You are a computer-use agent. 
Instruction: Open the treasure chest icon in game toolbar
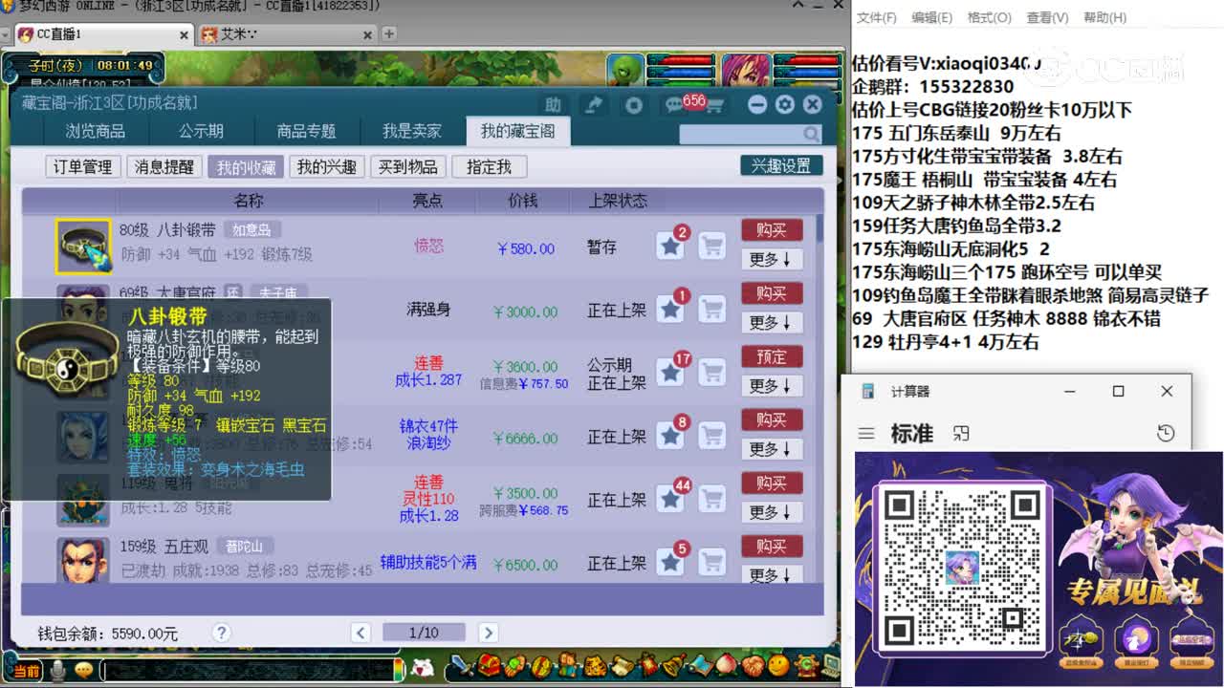(490, 664)
